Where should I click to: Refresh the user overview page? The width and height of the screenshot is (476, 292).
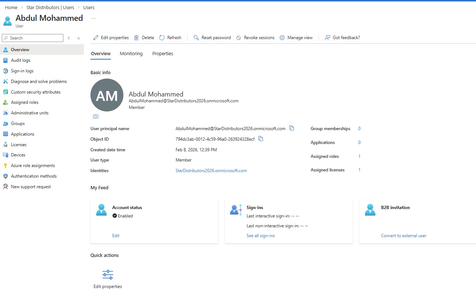coord(170,38)
